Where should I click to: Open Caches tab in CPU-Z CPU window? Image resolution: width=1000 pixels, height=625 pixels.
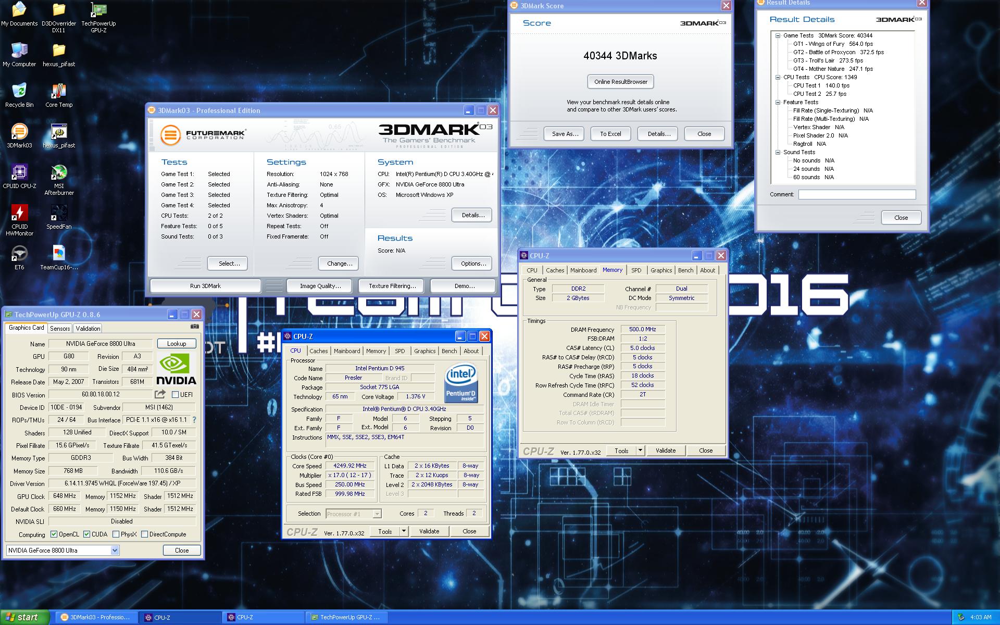318,351
